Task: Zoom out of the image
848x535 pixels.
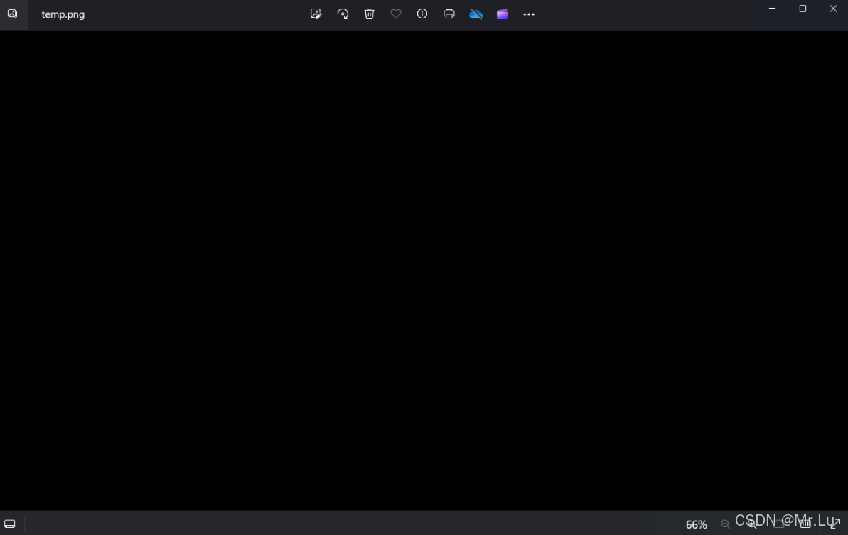Action: click(x=725, y=524)
